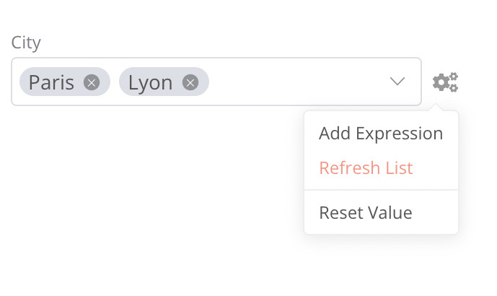Screen dimensions: 497x296
Task: Toggle the cog settings menu beside City
Action: coord(445,82)
